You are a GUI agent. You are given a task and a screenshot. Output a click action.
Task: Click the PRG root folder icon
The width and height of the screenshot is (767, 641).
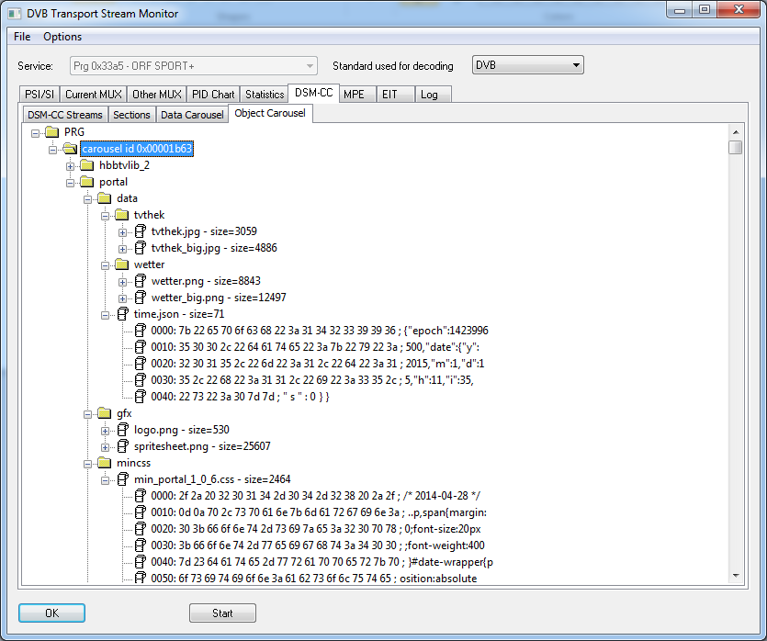click(x=51, y=132)
